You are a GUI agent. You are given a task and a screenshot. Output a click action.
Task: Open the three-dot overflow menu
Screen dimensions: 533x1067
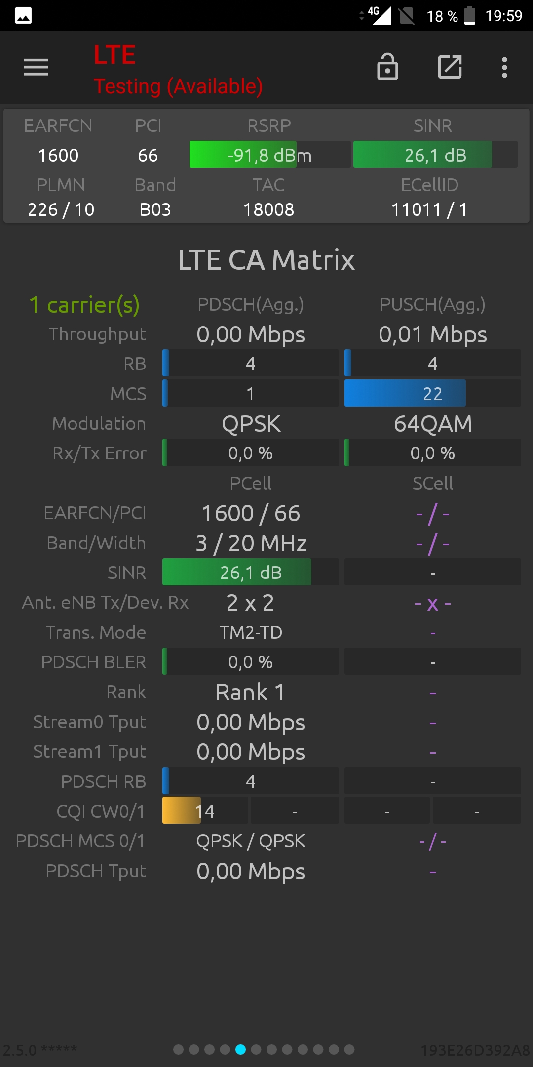point(504,67)
